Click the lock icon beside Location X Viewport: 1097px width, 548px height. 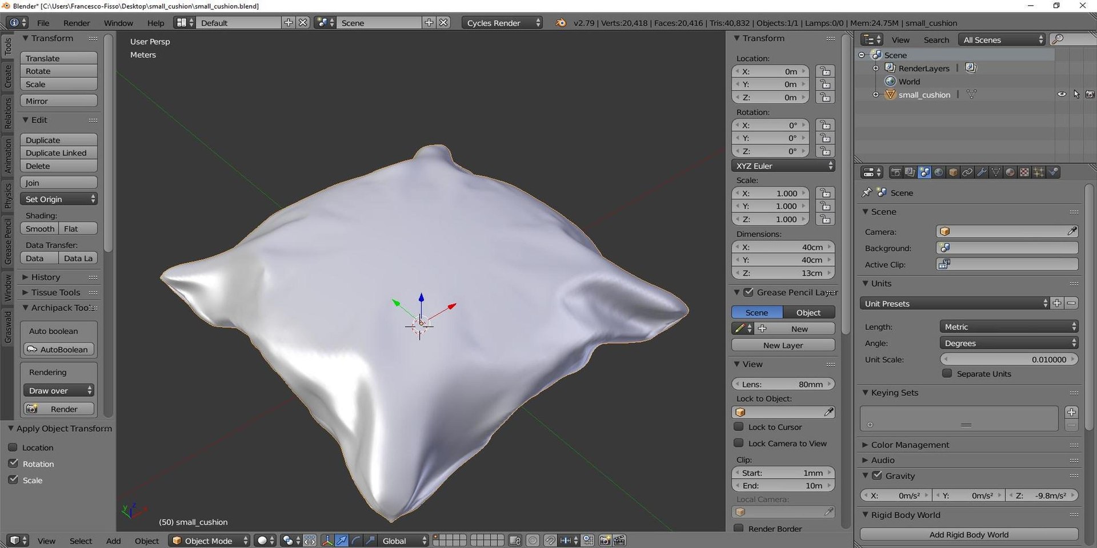pyautogui.click(x=825, y=71)
